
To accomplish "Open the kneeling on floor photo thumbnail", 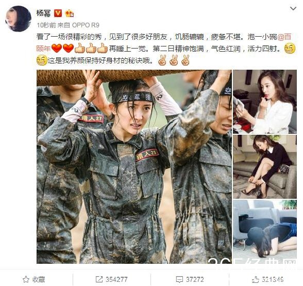I will (265, 232).
